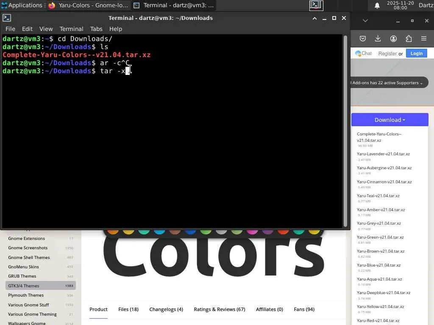Download Yaru-Grey-v21.04.tar.xz
This screenshot has width=434, height=325.
[x=378, y=223]
